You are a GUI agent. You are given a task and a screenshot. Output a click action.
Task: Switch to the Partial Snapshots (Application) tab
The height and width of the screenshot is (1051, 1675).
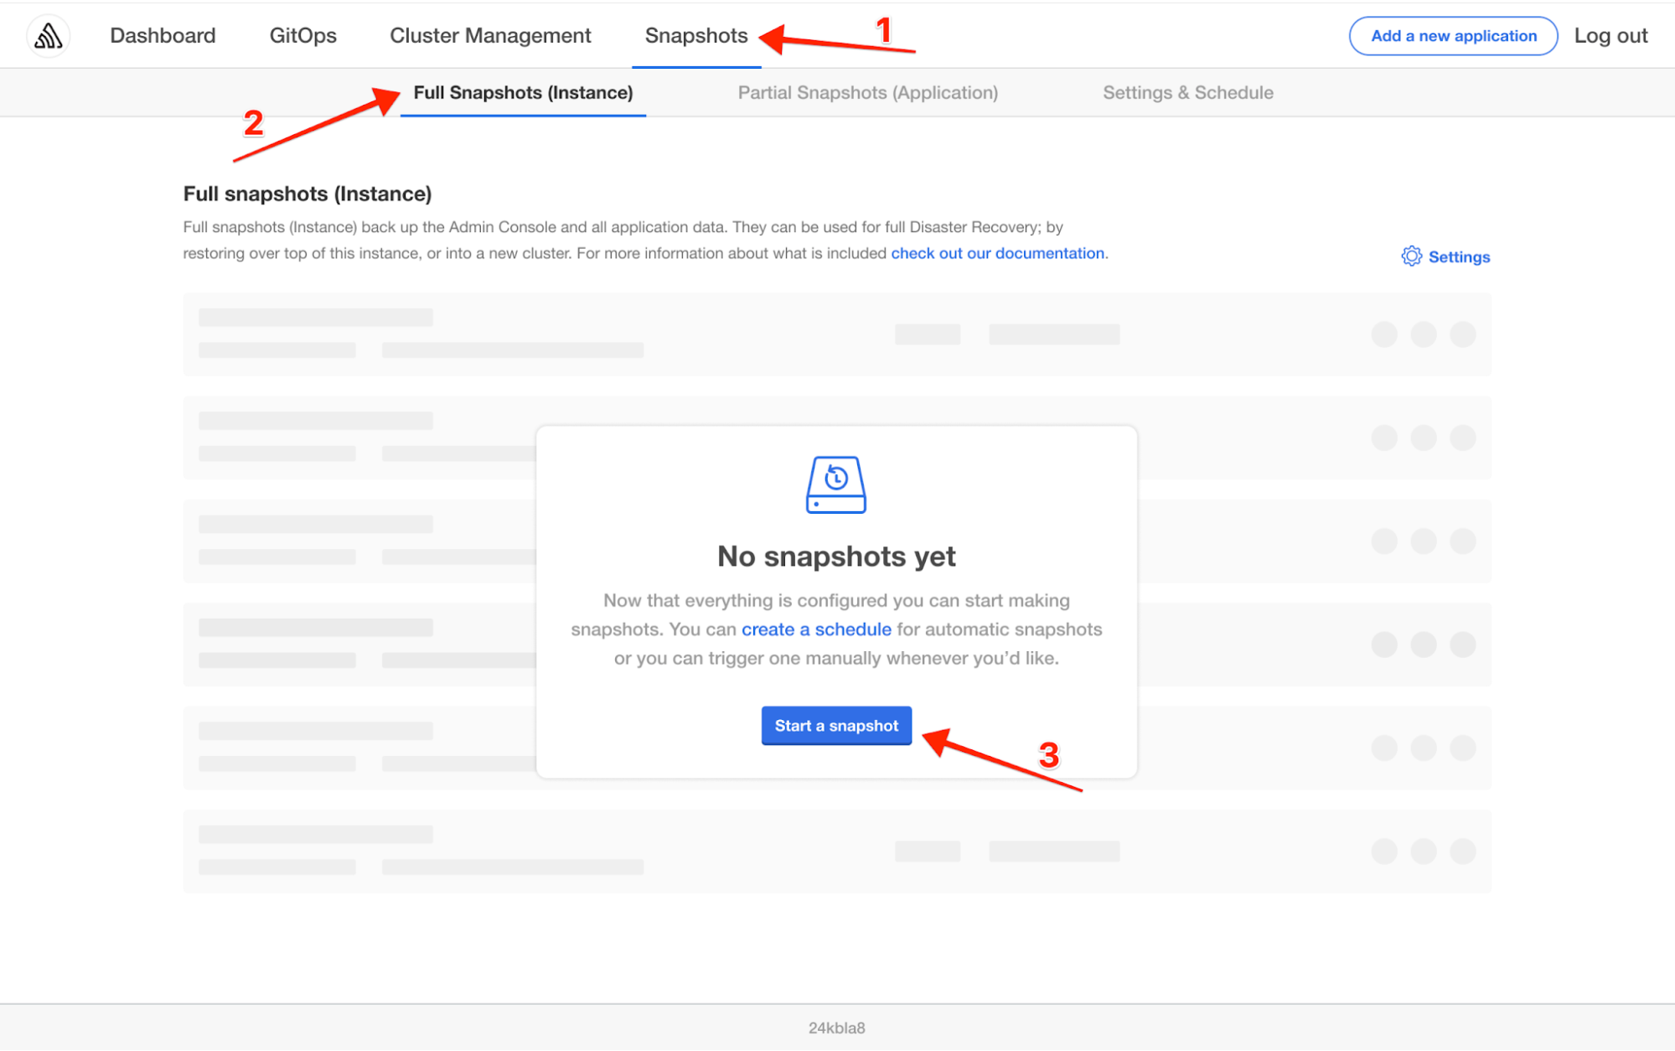867,92
